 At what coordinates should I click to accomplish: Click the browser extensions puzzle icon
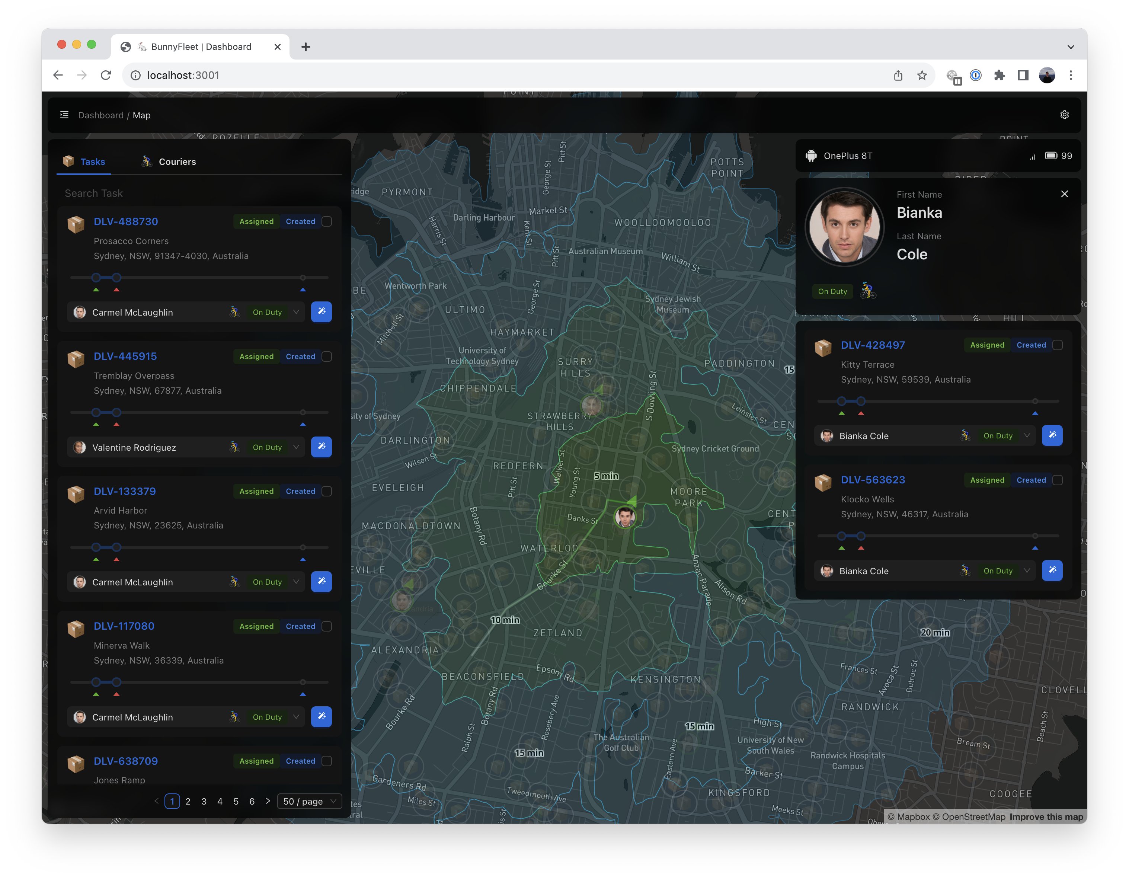tap(999, 76)
